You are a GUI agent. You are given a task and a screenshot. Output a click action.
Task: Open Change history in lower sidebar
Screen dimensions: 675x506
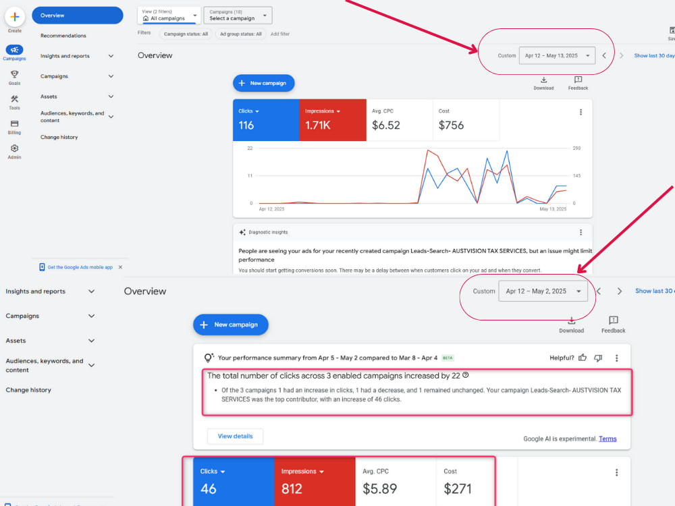coord(28,390)
